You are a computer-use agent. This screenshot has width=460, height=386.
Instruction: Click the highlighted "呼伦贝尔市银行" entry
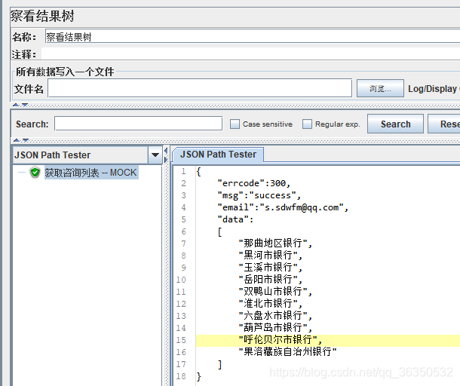click(281, 340)
